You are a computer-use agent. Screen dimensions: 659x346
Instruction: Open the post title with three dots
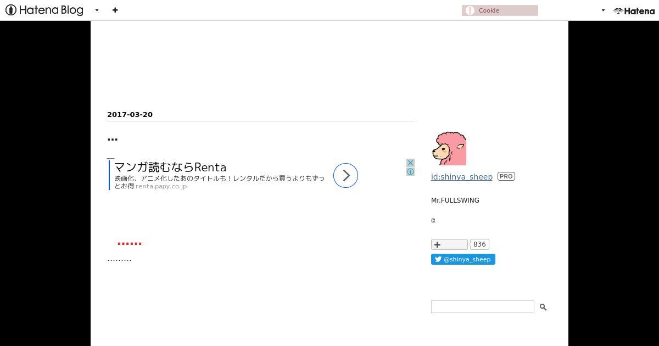coord(113,138)
